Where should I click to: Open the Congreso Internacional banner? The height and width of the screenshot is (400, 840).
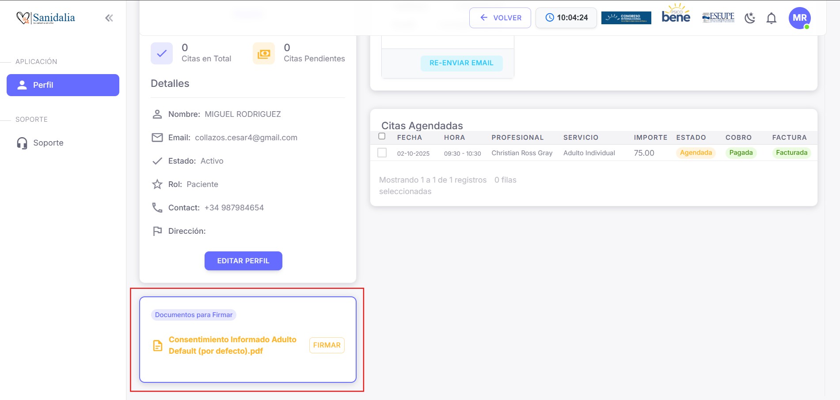626,18
